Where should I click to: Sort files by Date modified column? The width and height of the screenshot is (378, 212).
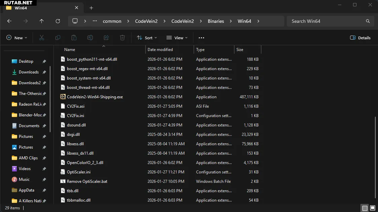(160, 50)
